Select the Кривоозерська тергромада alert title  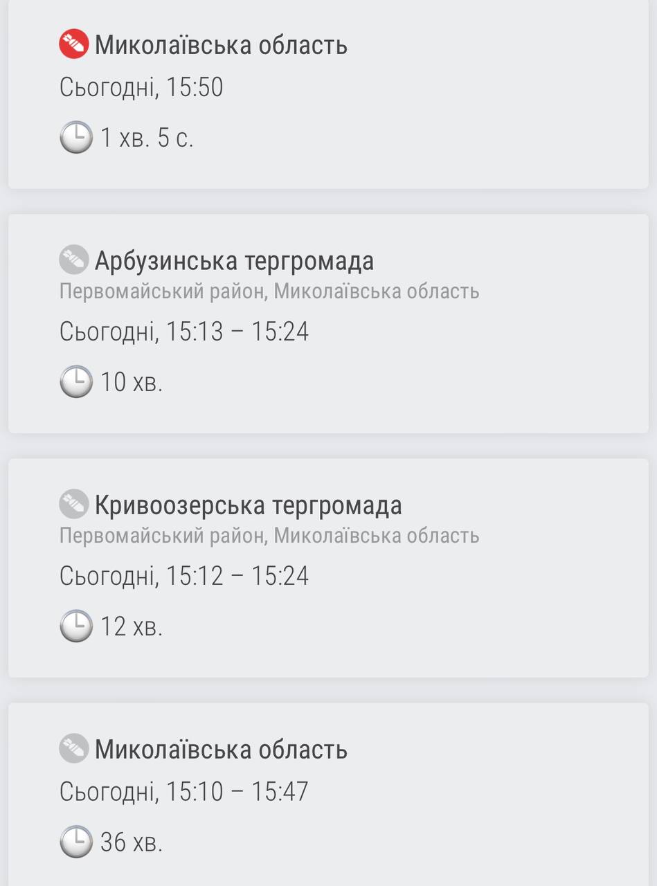point(248,505)
